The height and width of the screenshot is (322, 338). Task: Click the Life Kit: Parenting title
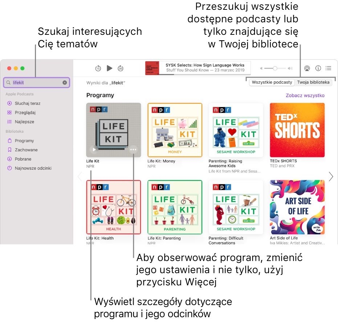pos(164,238)
